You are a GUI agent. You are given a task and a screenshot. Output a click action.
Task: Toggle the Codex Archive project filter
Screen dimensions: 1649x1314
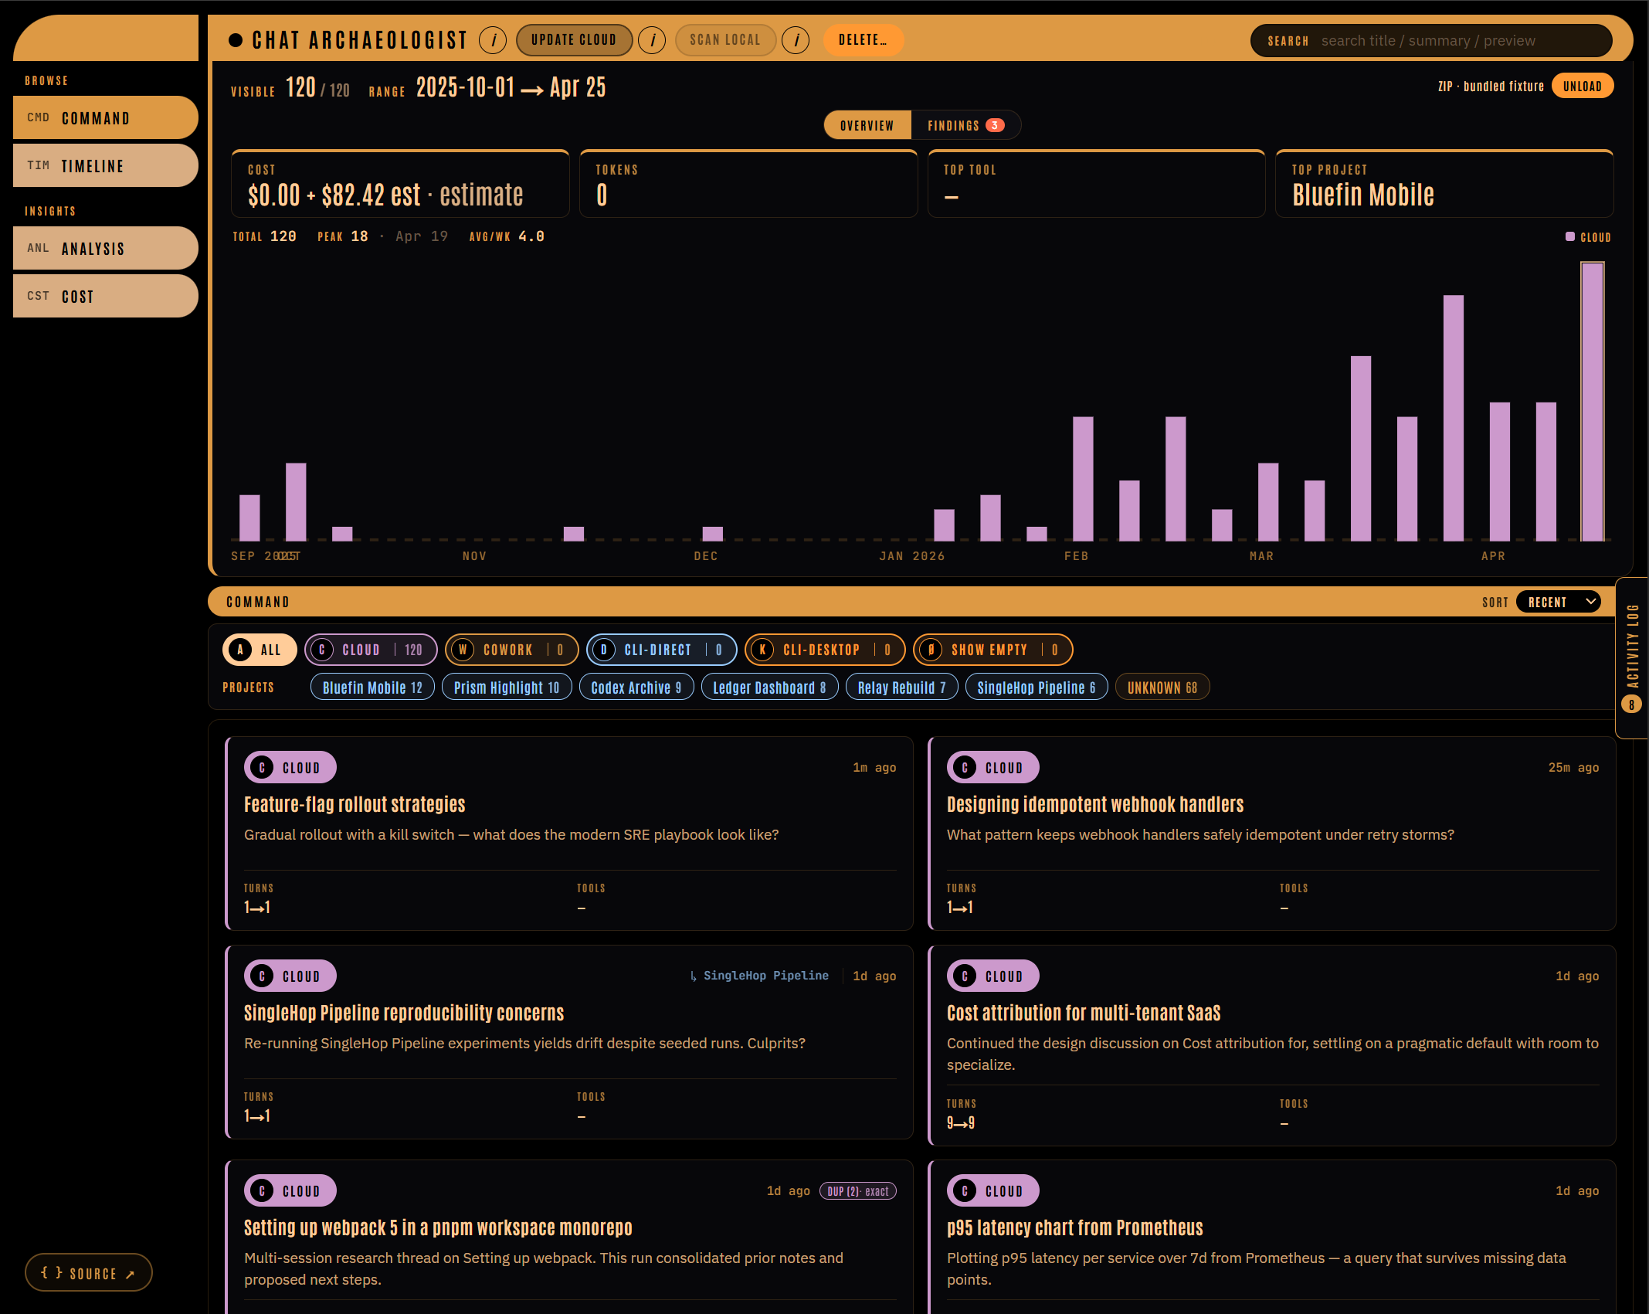coord(636,687)
